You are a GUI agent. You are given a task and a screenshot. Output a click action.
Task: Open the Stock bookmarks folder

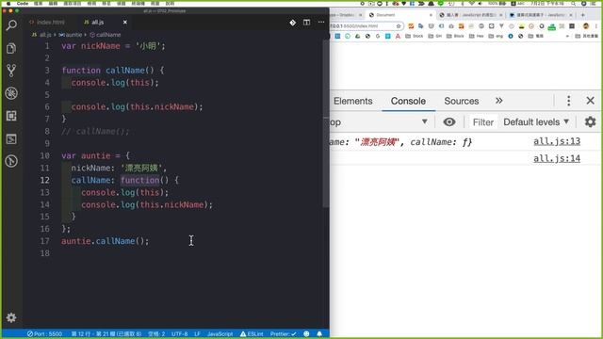pyautogui.click(x=415, y=36)
